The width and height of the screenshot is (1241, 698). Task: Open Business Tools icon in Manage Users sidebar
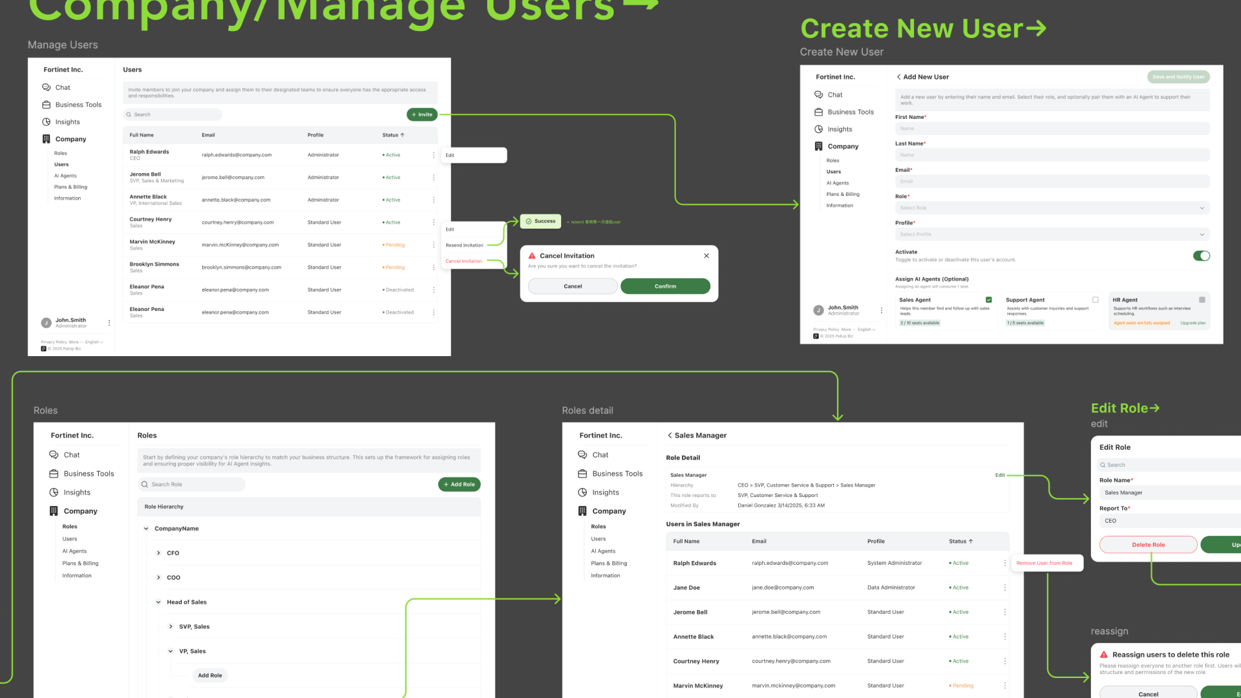tap(46, 105)
